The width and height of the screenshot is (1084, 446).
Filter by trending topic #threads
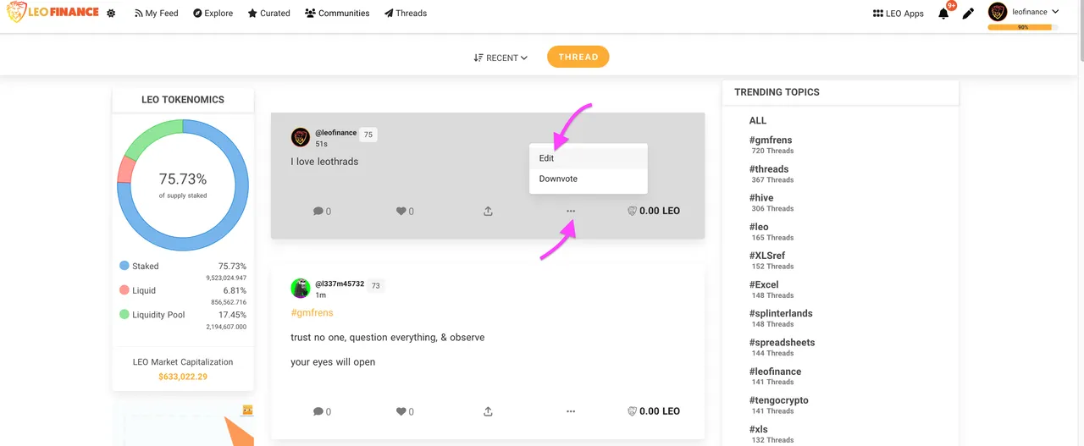click(769, 169)
